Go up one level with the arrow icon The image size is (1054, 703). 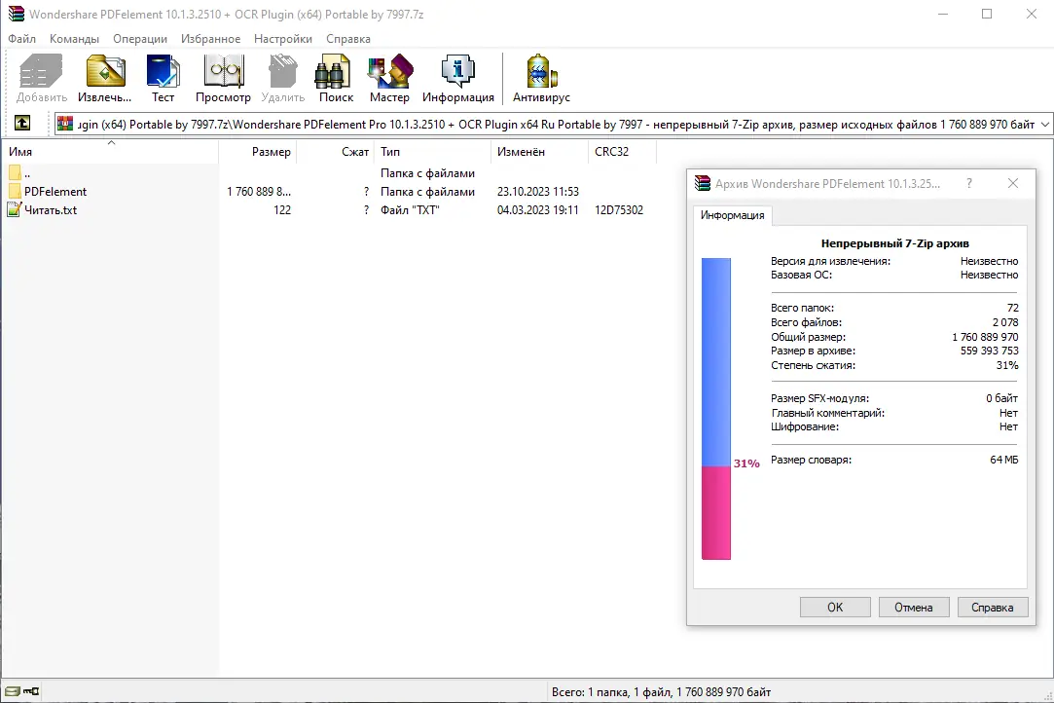click(x=21, y=123)
